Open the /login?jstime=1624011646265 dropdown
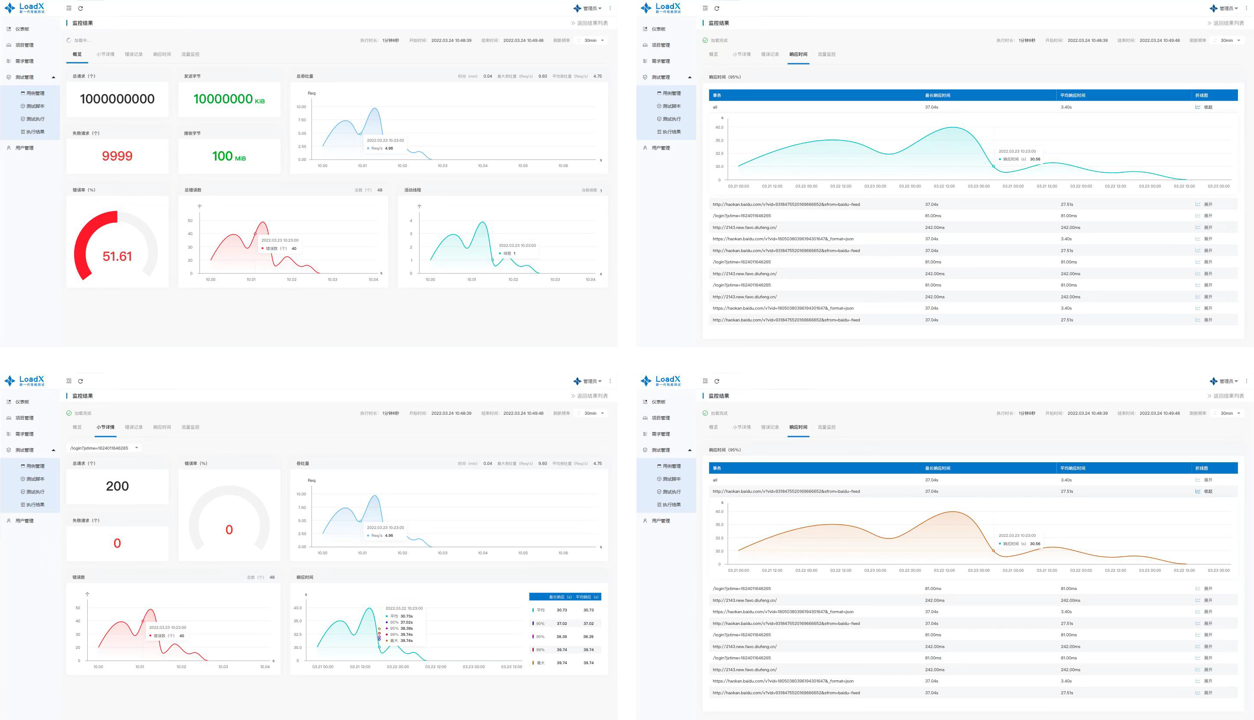The image size is (1254, 720). (104, 448)
